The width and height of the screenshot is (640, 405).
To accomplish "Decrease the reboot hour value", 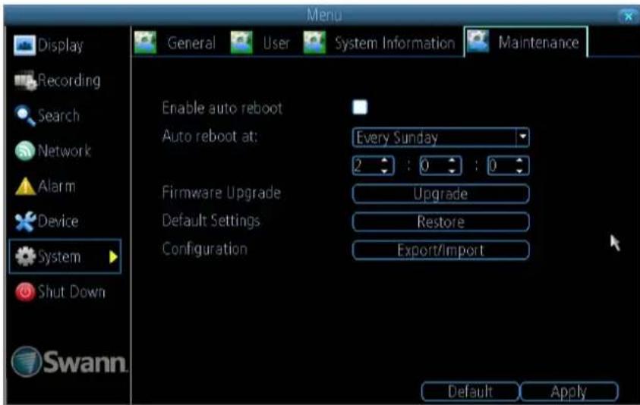I will coord(384,171).
